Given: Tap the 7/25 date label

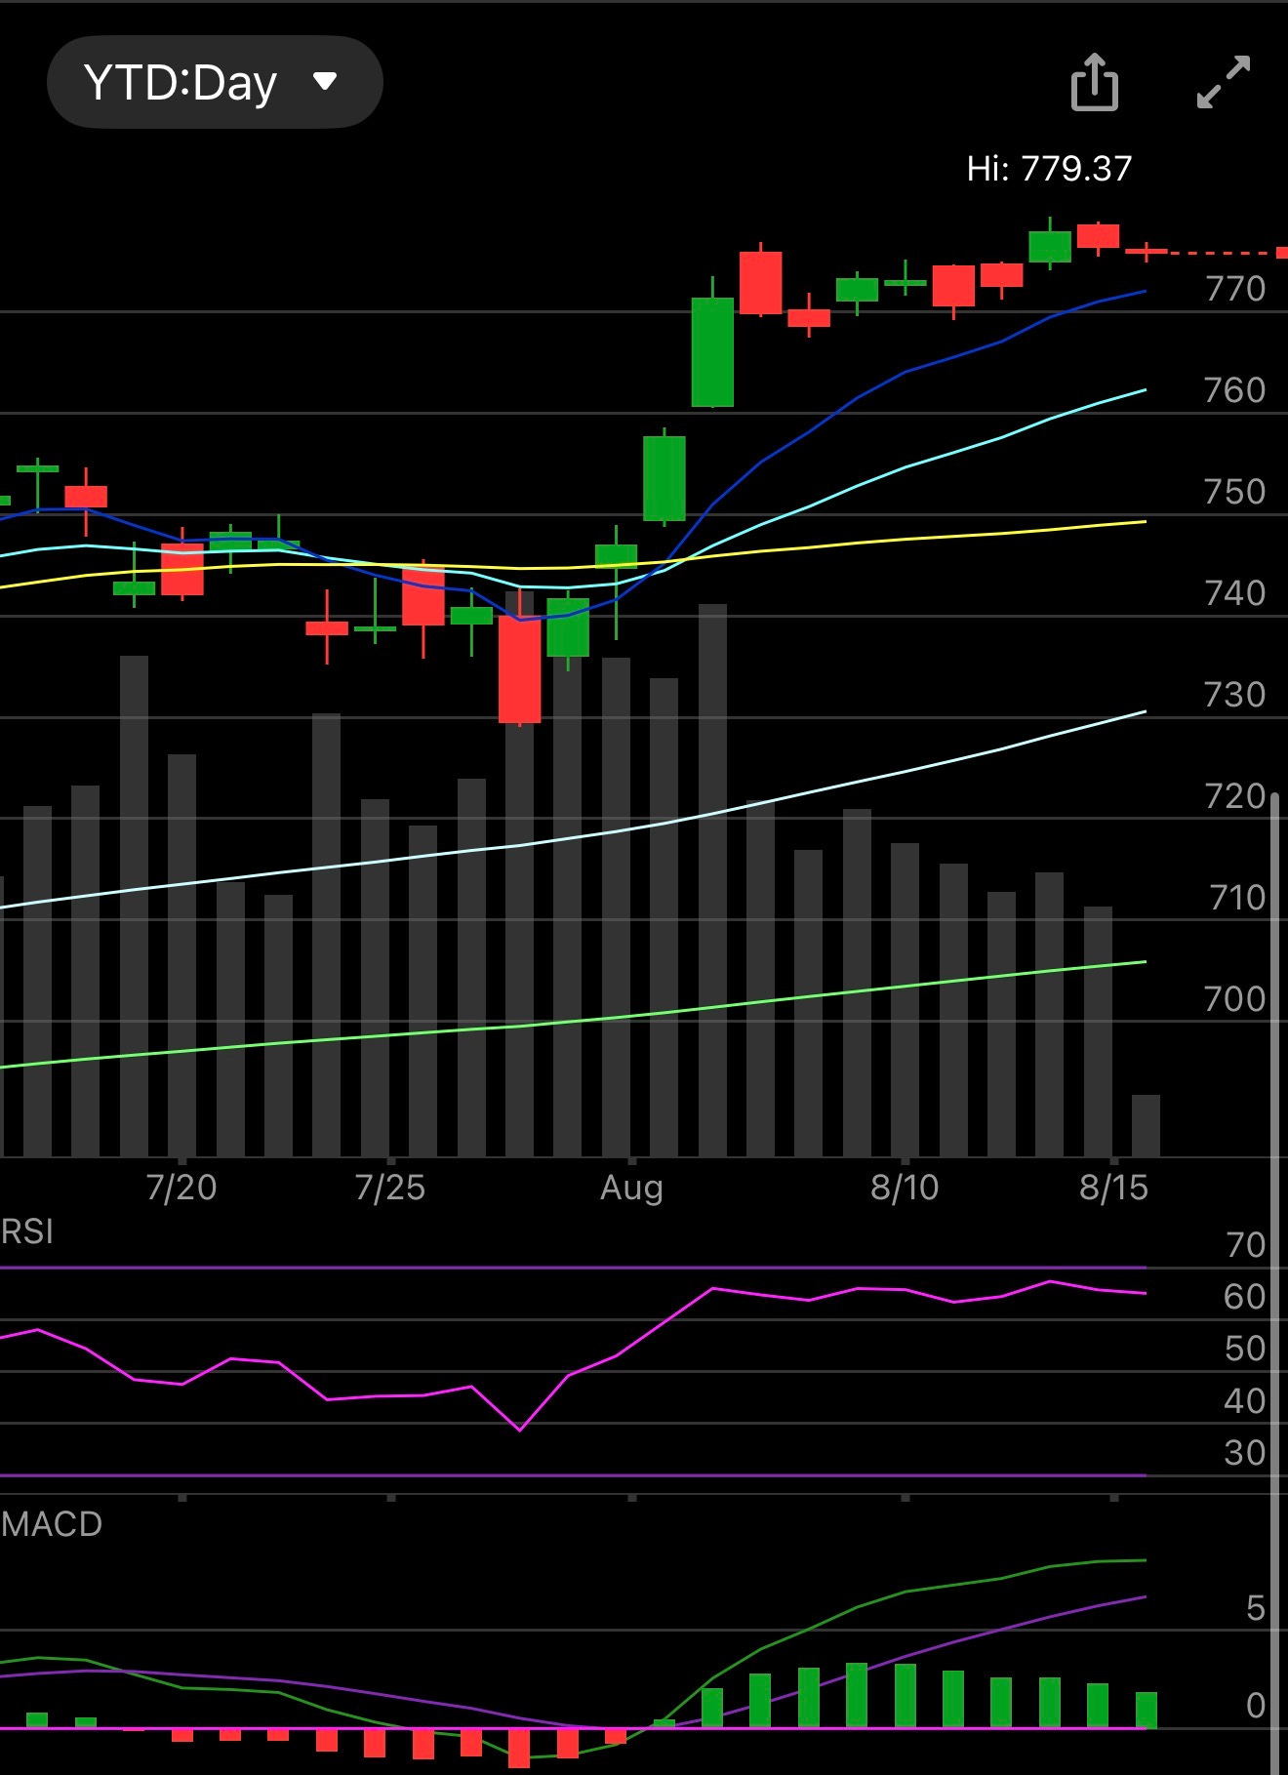Looking at the screenshot, I should coord(390,1188).
